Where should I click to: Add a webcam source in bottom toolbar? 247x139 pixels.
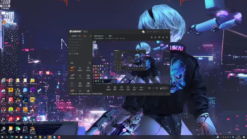click(115, 88)
